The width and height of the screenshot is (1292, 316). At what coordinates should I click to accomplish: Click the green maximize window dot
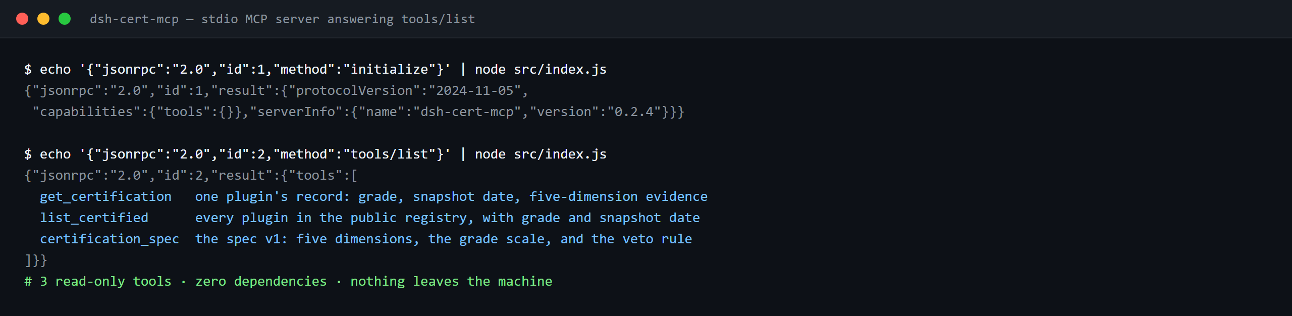click(x=65, y=19)
